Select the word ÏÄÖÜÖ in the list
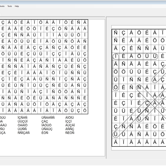166x166 pixels. click(x=46, y=125)
